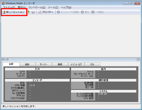The width and height of the screenshot is (142, 110).
Task: Click the 停止 stop button
Action: pos(85,12)
